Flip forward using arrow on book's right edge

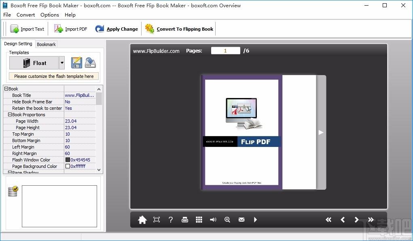point(321,132)
